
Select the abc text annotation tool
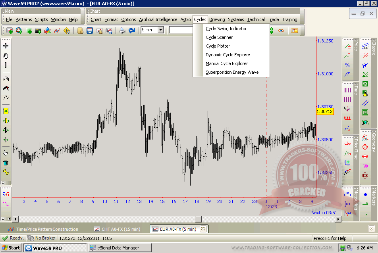pos(347,144)
